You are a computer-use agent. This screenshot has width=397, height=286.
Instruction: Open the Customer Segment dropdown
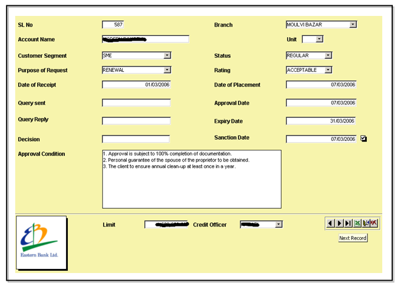coord(167,55)
